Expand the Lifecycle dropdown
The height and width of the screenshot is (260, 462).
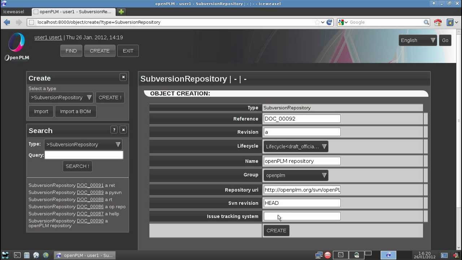click(x=296, y=147)
